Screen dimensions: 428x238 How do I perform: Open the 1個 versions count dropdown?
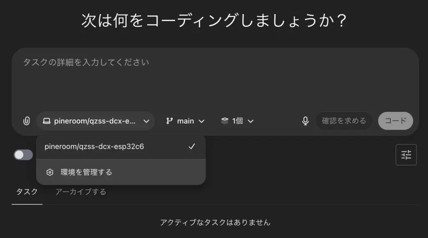(237, 121)
